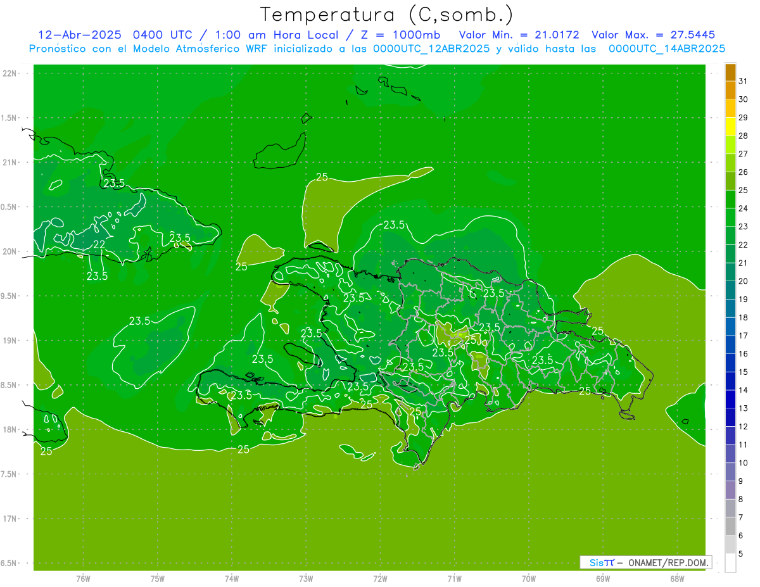
Task: Click the '71W' longitude label
Action: 454,579
